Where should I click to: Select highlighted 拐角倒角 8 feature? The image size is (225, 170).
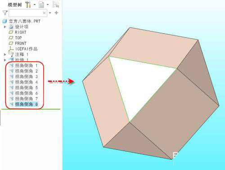pos(26,104)
